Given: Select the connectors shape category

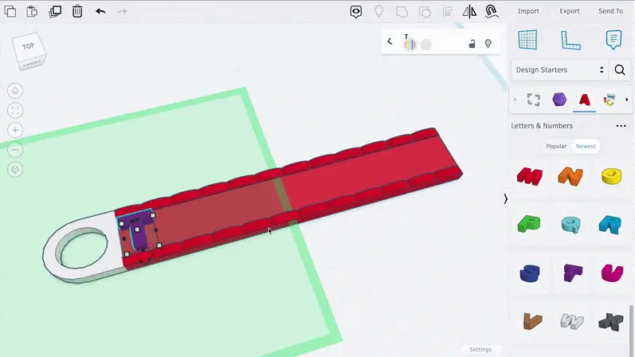Looking at the screenshot, I should [x=609, y=100].
